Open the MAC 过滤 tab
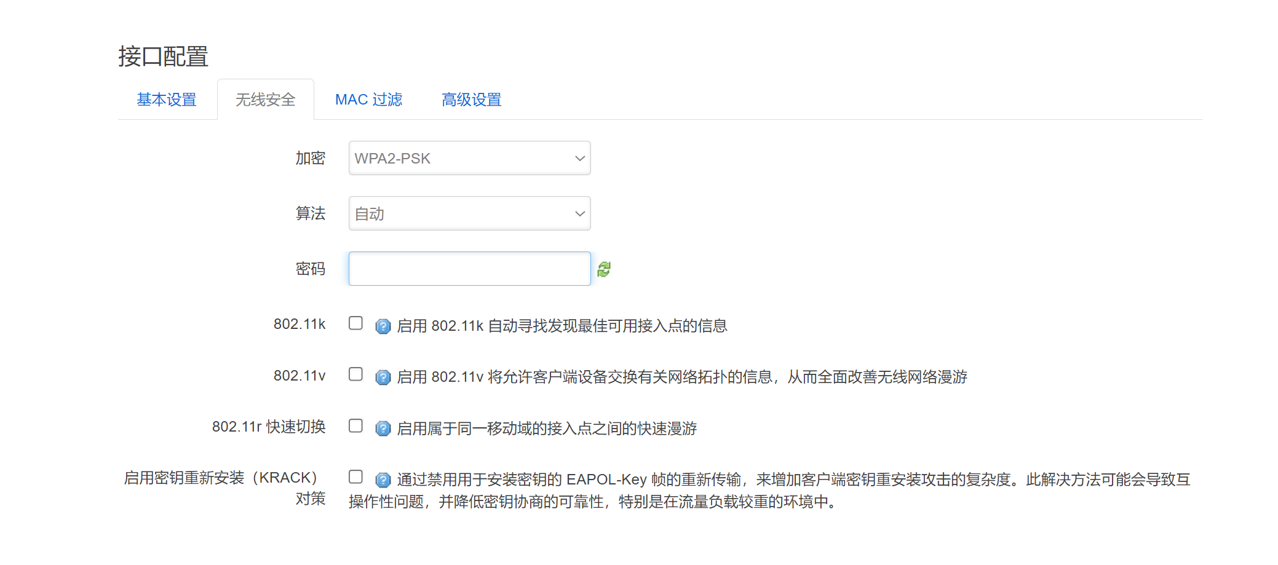 tap(368, 100)
